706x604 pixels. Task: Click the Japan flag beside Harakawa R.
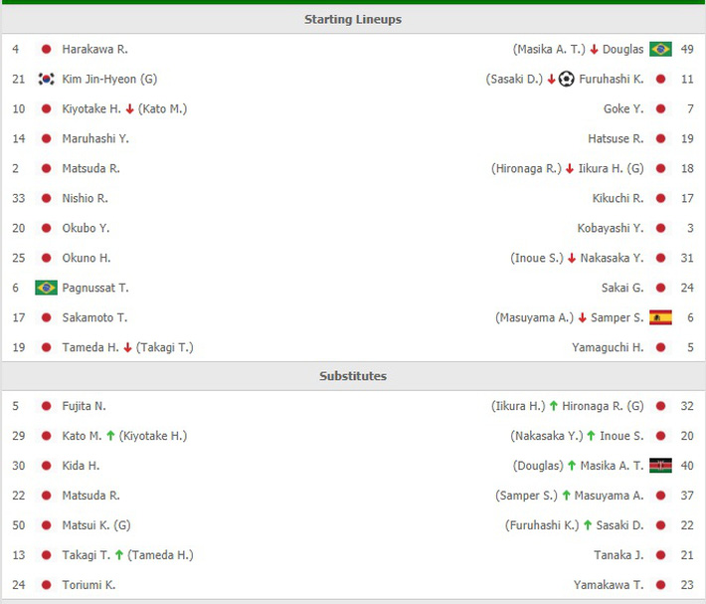46,49
